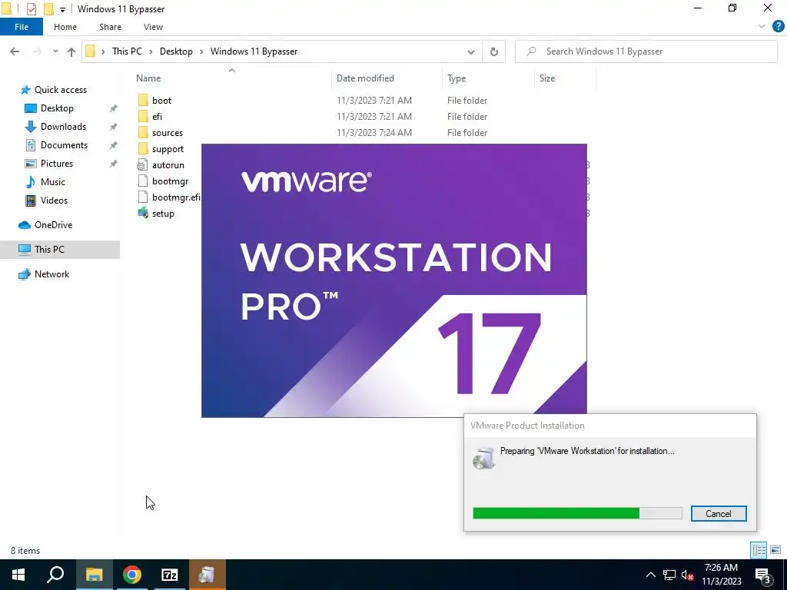The image size is (787, 590).
Task: Switch to the View ribbon tab
Action: tap(153, 27)
